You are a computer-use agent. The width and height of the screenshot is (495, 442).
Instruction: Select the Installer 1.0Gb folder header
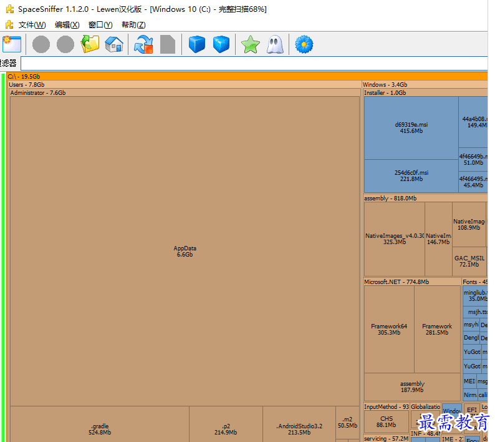(426, 92)
